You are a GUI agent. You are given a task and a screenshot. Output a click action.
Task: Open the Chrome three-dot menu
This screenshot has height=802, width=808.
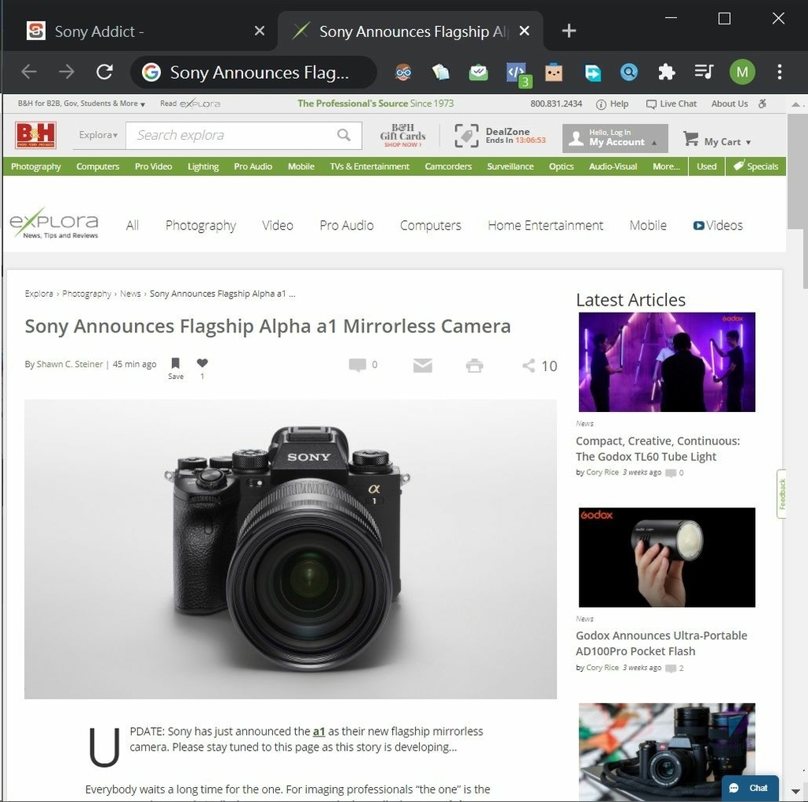[x=779, y=72]
